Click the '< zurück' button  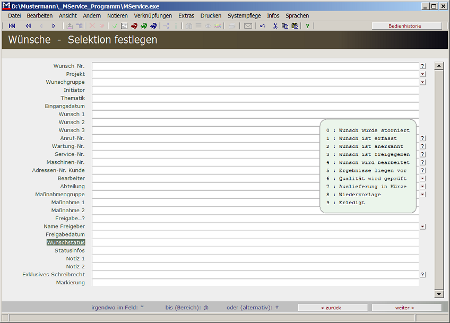pos(332,308)
